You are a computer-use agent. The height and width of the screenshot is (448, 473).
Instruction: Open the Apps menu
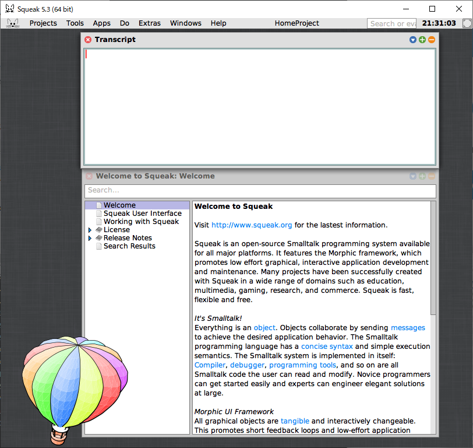pos(102,23)
